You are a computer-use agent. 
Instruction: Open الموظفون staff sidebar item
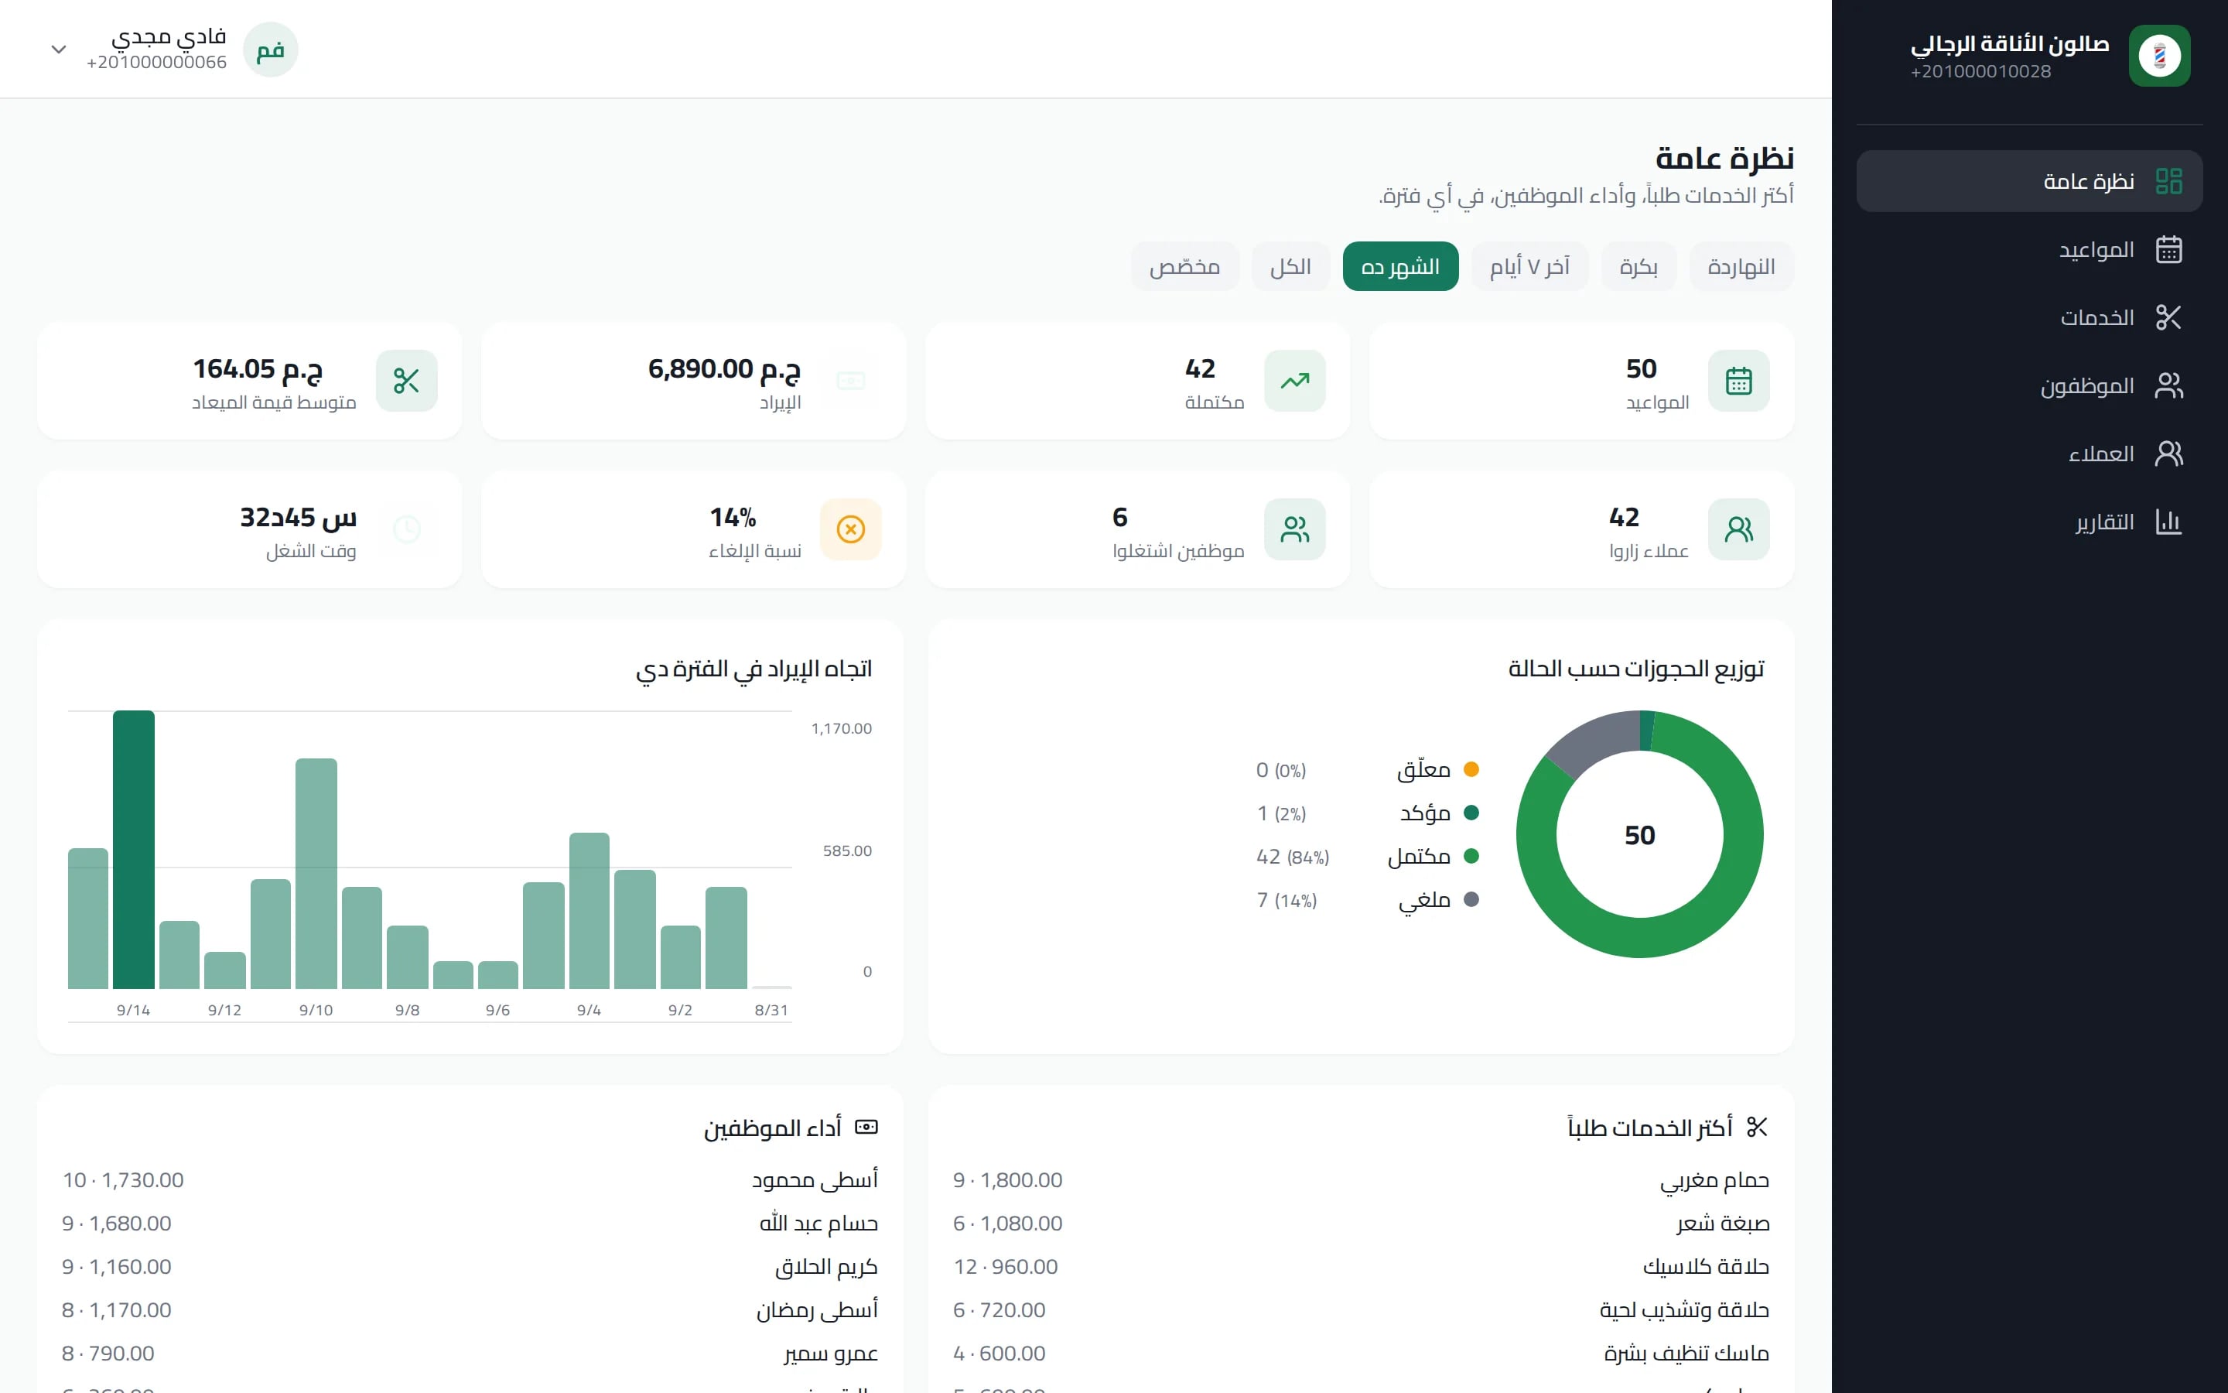tap(2029, 386)
